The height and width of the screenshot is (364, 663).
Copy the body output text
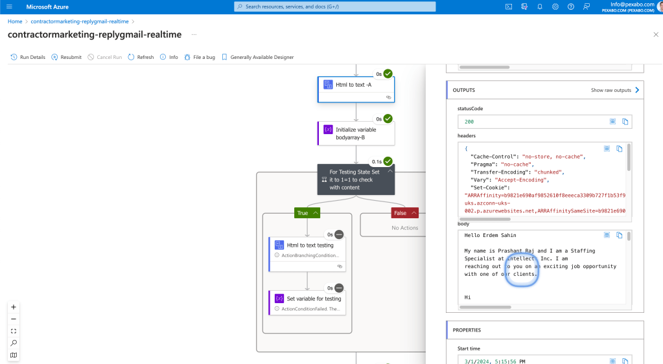619,235
